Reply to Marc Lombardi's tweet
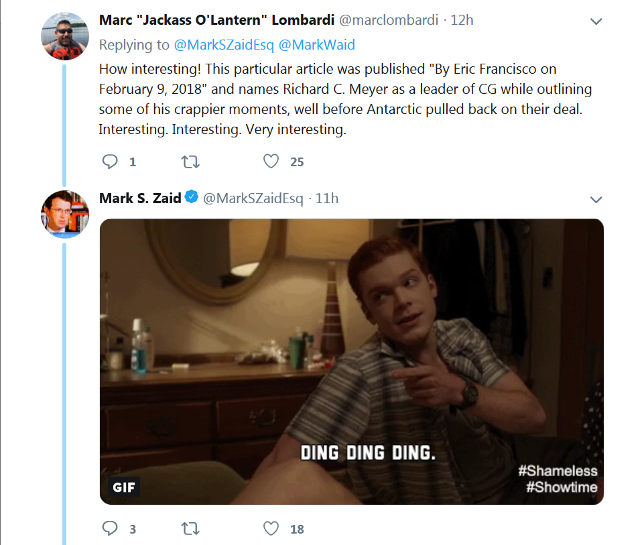Screen dimensions: 644x545 pyautogui.click(x=110, y=162)
